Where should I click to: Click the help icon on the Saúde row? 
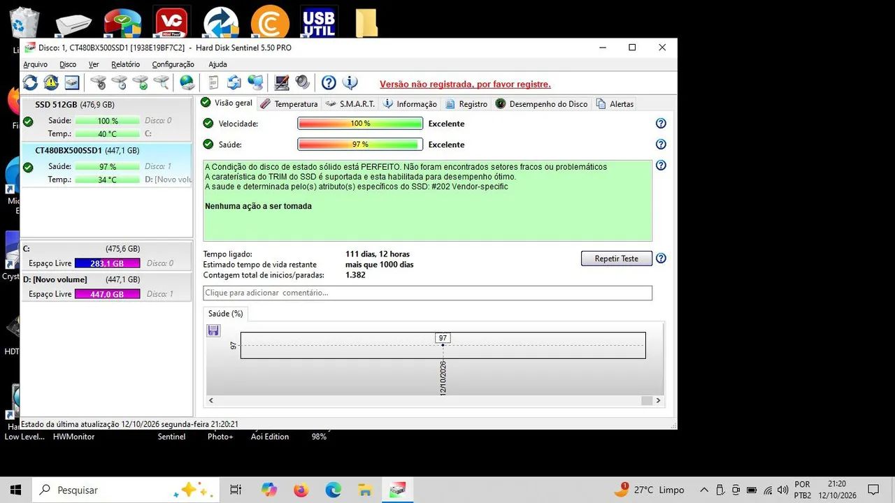point(661,145)
